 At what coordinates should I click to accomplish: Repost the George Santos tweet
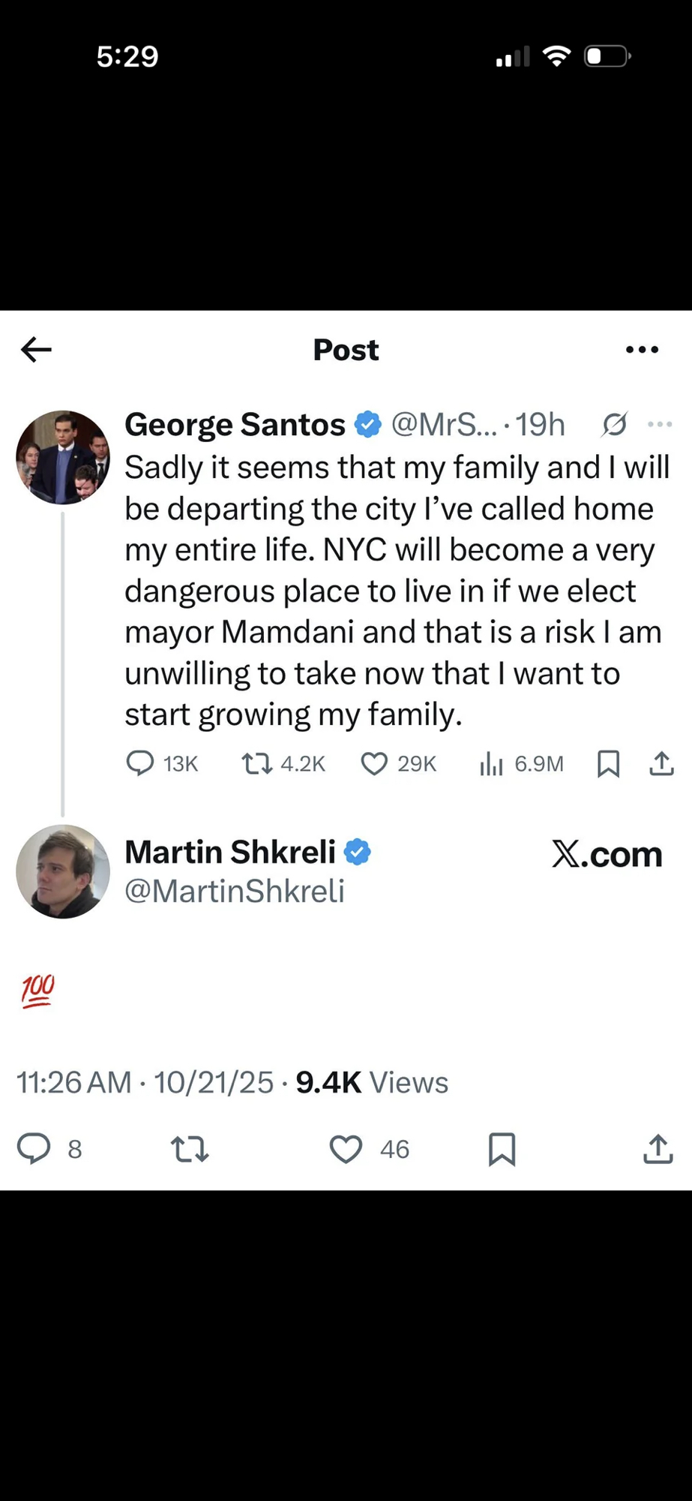(x=256, y=764)
